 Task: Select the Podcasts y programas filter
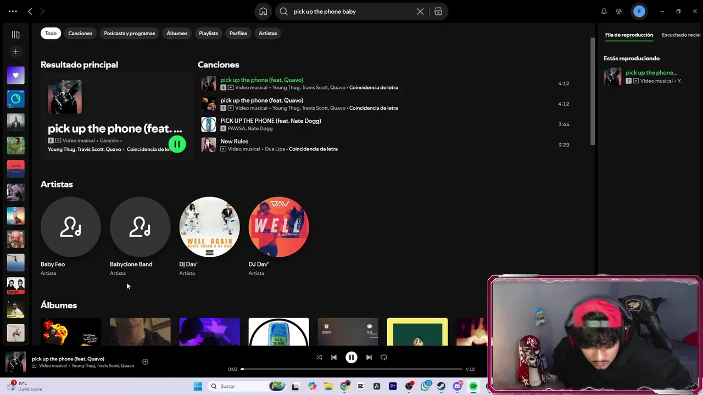(130, 33)
